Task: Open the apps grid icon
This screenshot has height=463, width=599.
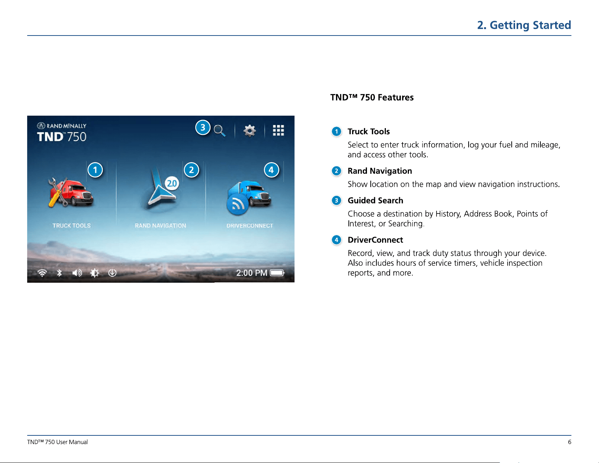Action: (279, 130)
